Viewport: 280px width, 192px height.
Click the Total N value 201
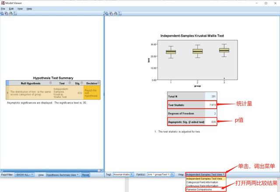point(213,96)
